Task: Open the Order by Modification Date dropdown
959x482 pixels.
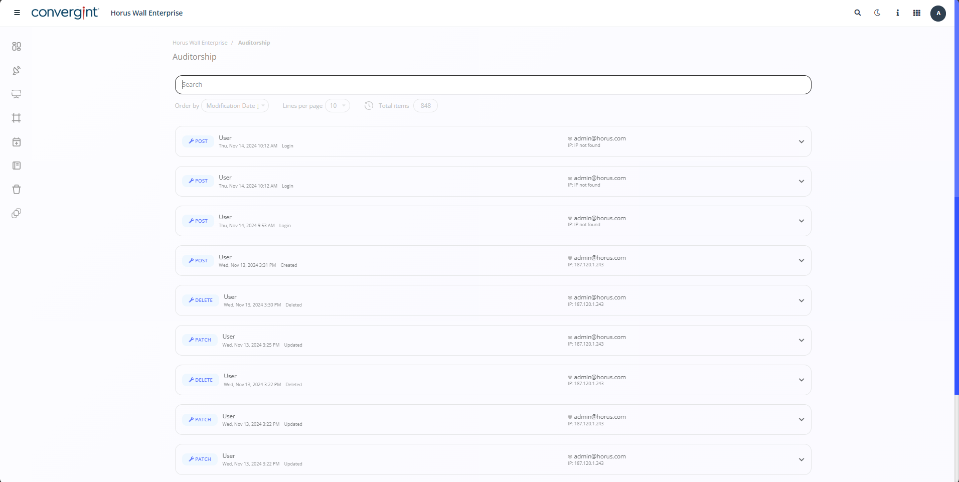Action: click(235, 106)
